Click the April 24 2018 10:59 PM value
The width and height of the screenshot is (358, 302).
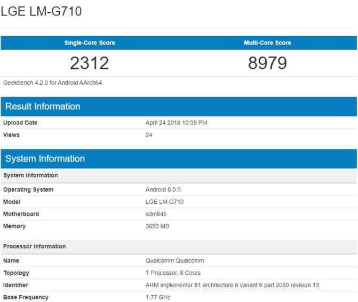pos(176,123)
